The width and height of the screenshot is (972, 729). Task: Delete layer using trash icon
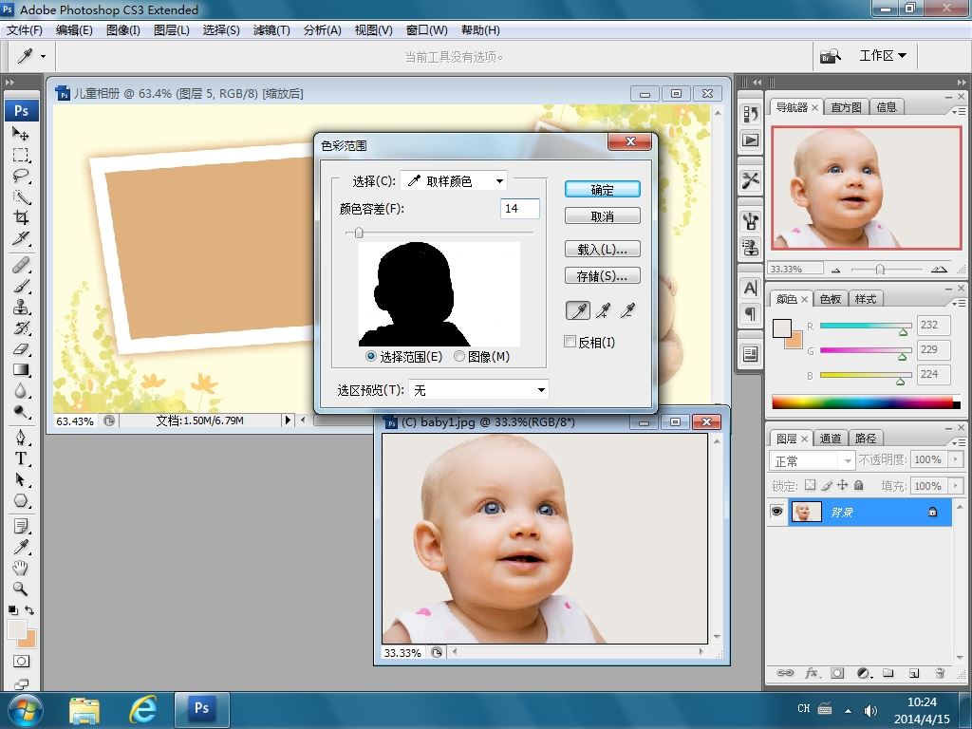940,673
